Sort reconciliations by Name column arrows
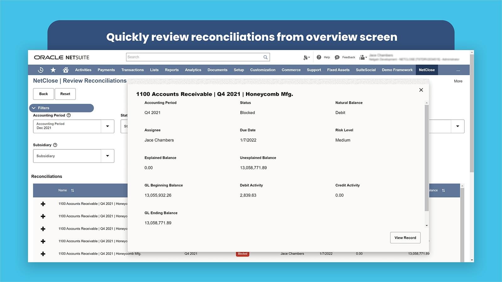Viewport: 502px width, 282px height. pos(72,191)
